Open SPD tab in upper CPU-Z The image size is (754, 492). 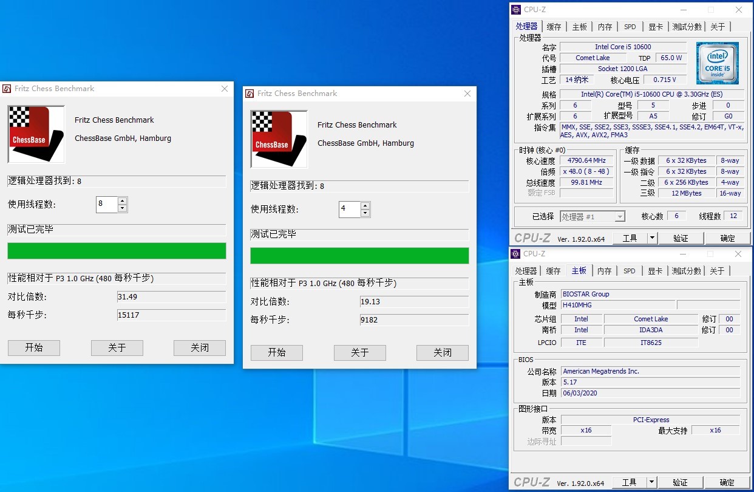point(630,27)
